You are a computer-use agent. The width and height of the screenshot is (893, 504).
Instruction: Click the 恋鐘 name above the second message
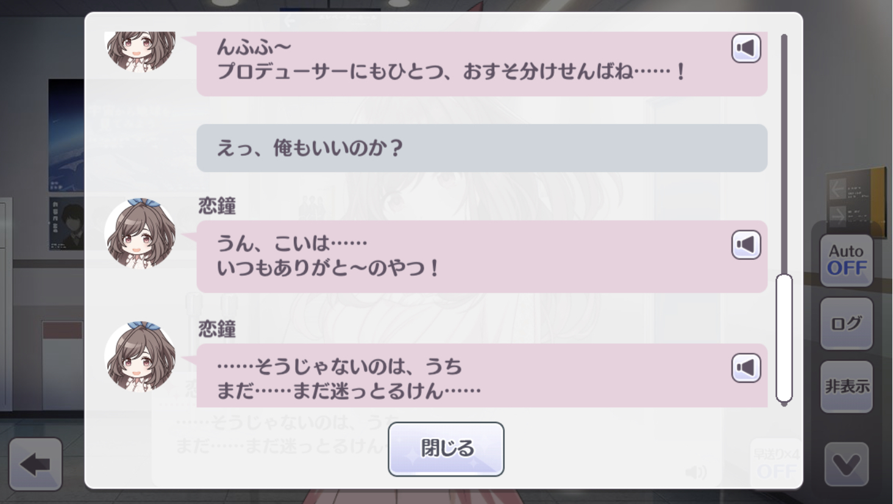click(x=217, y=206)
